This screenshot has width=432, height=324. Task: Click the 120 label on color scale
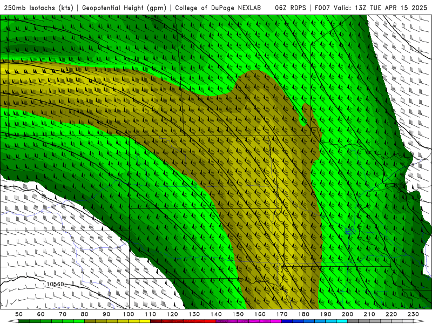[172, 314]
